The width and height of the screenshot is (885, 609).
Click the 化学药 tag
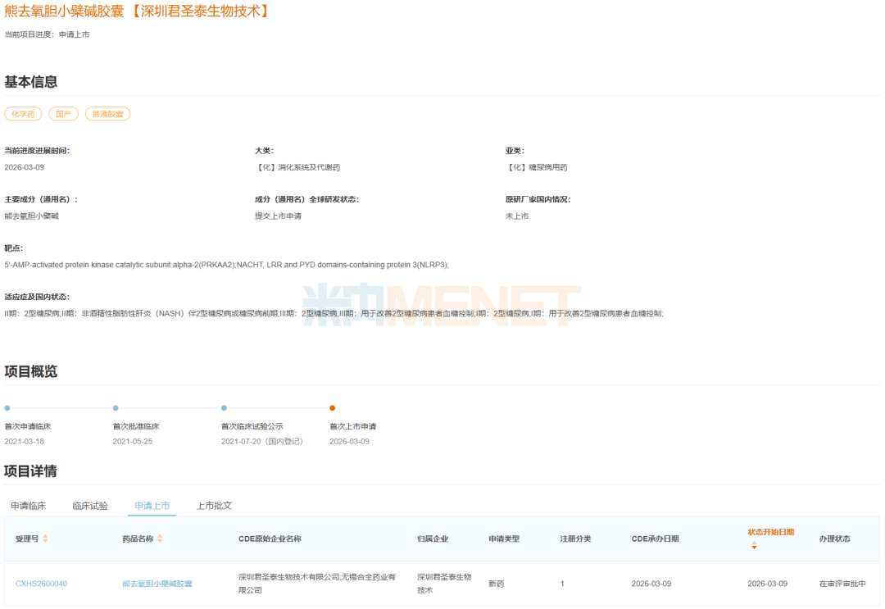(x=23, y=114)
